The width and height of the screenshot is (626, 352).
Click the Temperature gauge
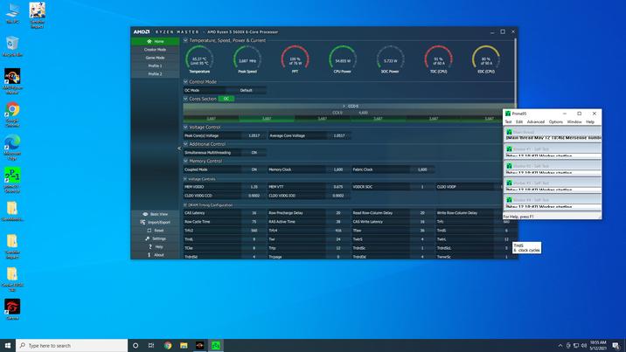point(199,59)
